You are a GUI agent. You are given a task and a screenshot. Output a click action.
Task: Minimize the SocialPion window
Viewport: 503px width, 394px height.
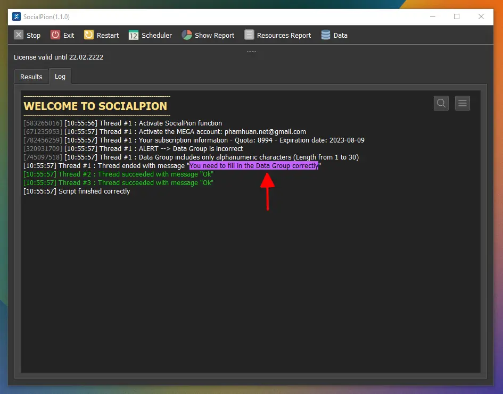tap(433, 16)
